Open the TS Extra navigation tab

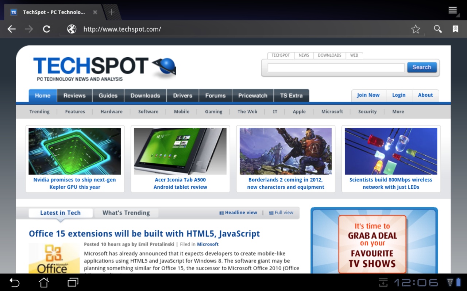(x=292, y=96)
